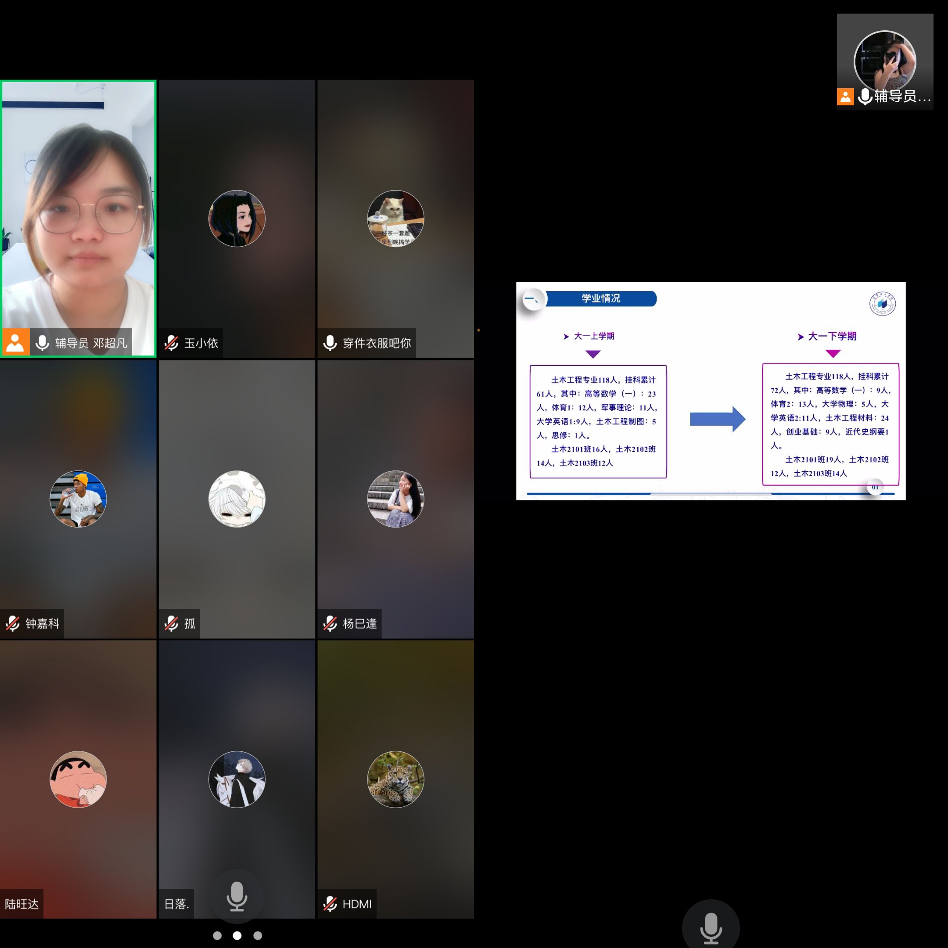Select 陆旺达's cartoon avatar tile
Viewport: 948px width, 948px height.
coord(78,779)
